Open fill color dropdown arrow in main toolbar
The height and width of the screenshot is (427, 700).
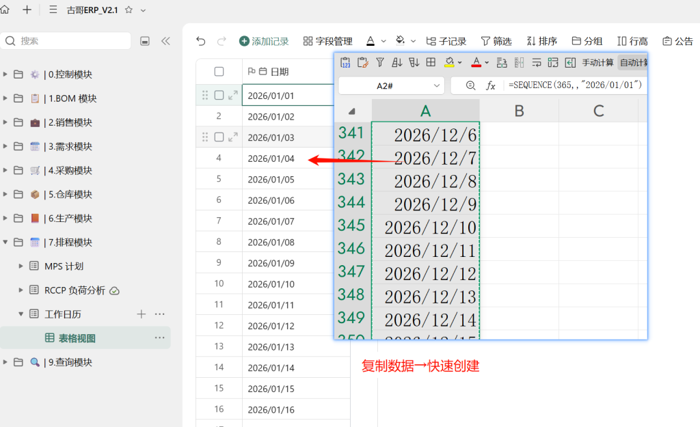tap(413, 41)
